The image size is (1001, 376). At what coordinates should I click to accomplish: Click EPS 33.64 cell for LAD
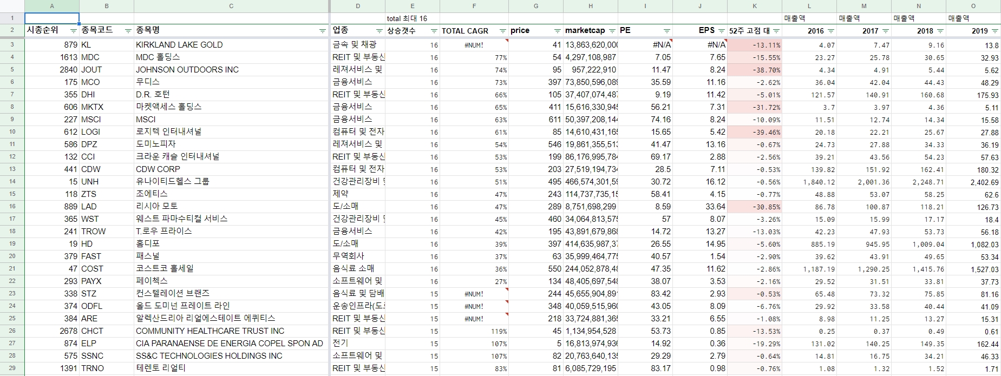click(700, 207)
